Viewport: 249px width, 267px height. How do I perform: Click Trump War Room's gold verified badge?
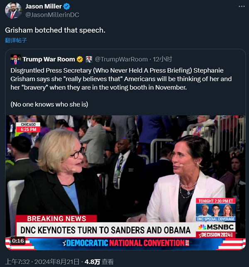(x=80, y=59)
